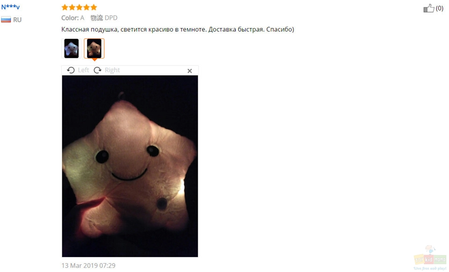The width and height of the screenshot is (449, 272).
Task: Click the Right rotate label
Action: pyautogui.click(x=112, y=70)
